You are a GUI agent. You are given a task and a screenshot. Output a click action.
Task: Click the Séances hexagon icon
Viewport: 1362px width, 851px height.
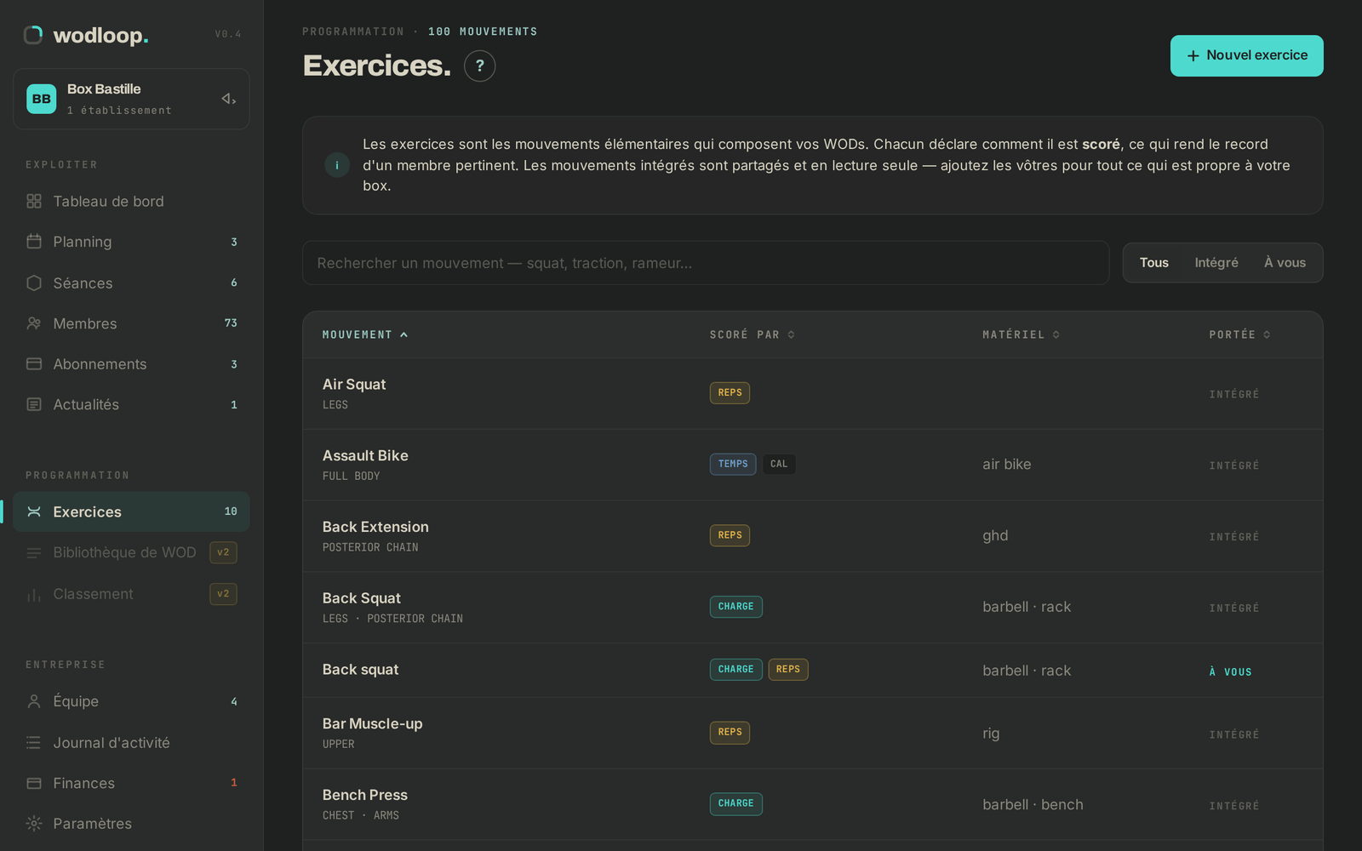(x=34, y=283)
